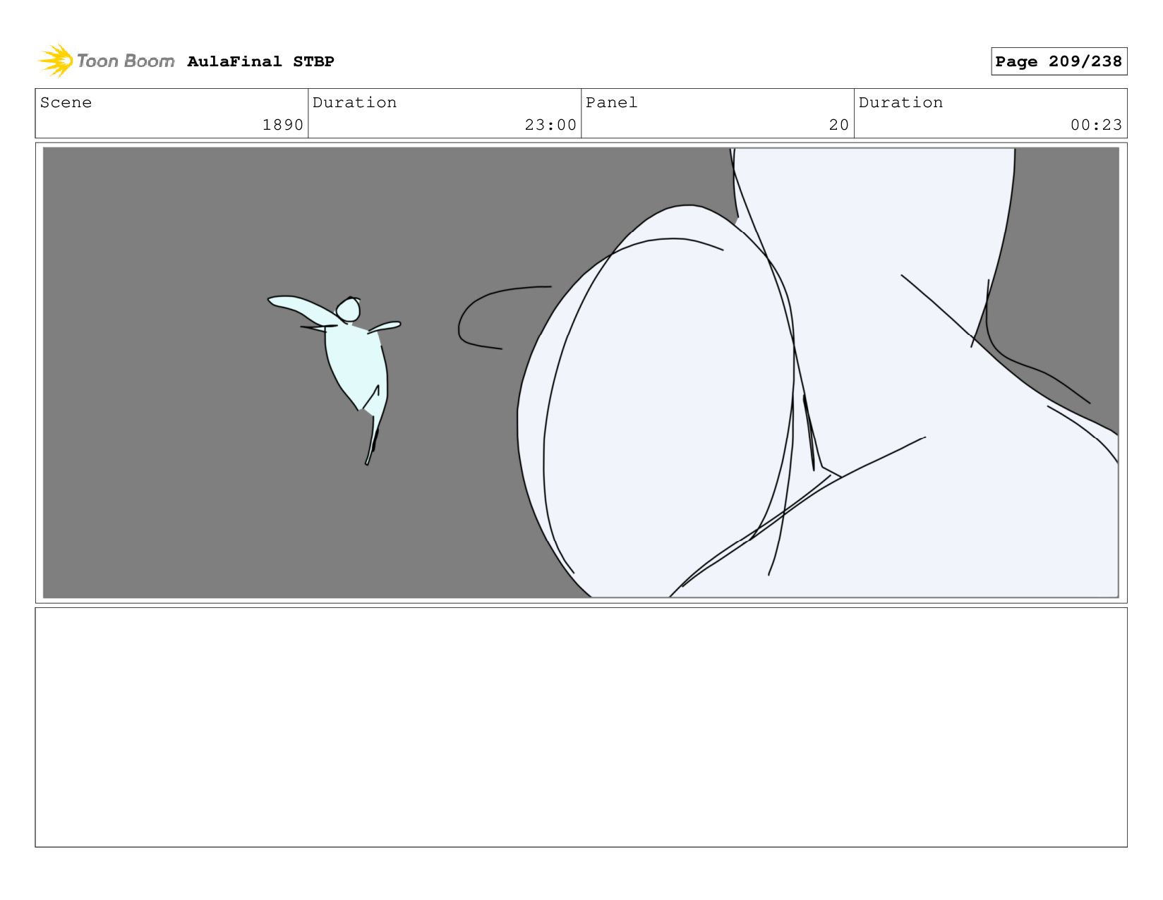Click the storyboard panel drawing
The image size is (1163, 900).
coord(581,372)
